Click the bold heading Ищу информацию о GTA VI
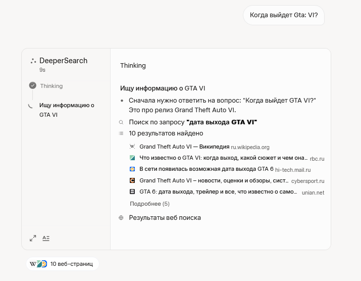The width and height of the screenshot is (361, 281). [163, 88]
